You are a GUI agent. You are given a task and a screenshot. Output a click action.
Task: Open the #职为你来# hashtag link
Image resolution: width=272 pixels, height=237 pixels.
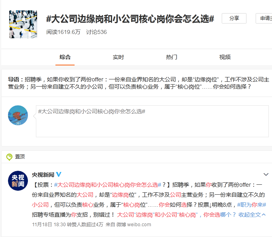(251, 205)
